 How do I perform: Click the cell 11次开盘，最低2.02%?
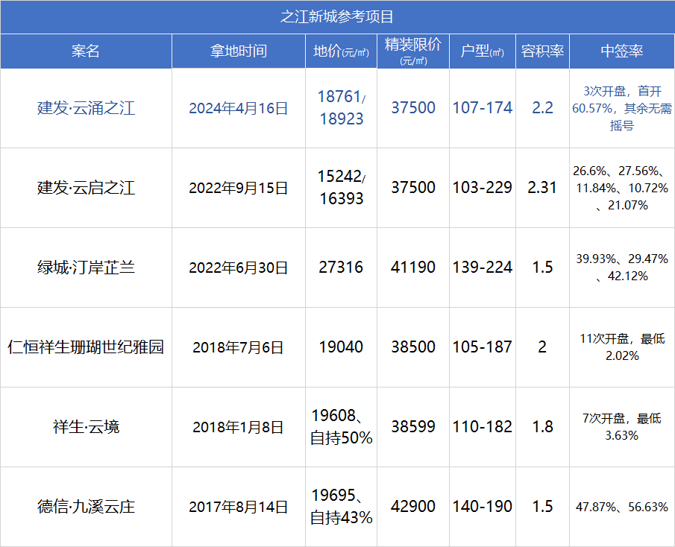[621, 347]
